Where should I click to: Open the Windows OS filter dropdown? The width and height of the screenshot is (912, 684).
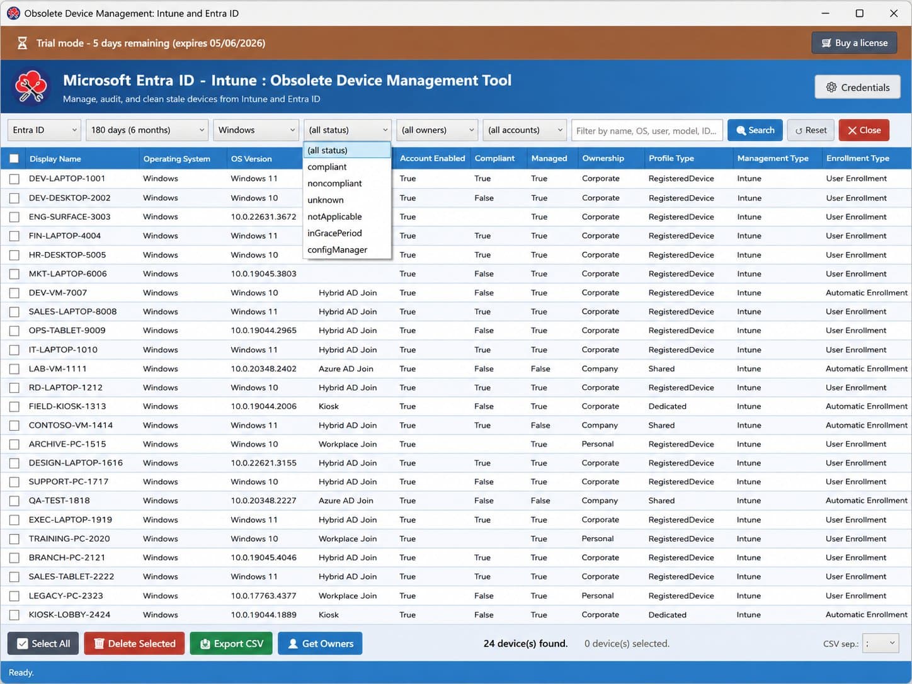(256, 130)
